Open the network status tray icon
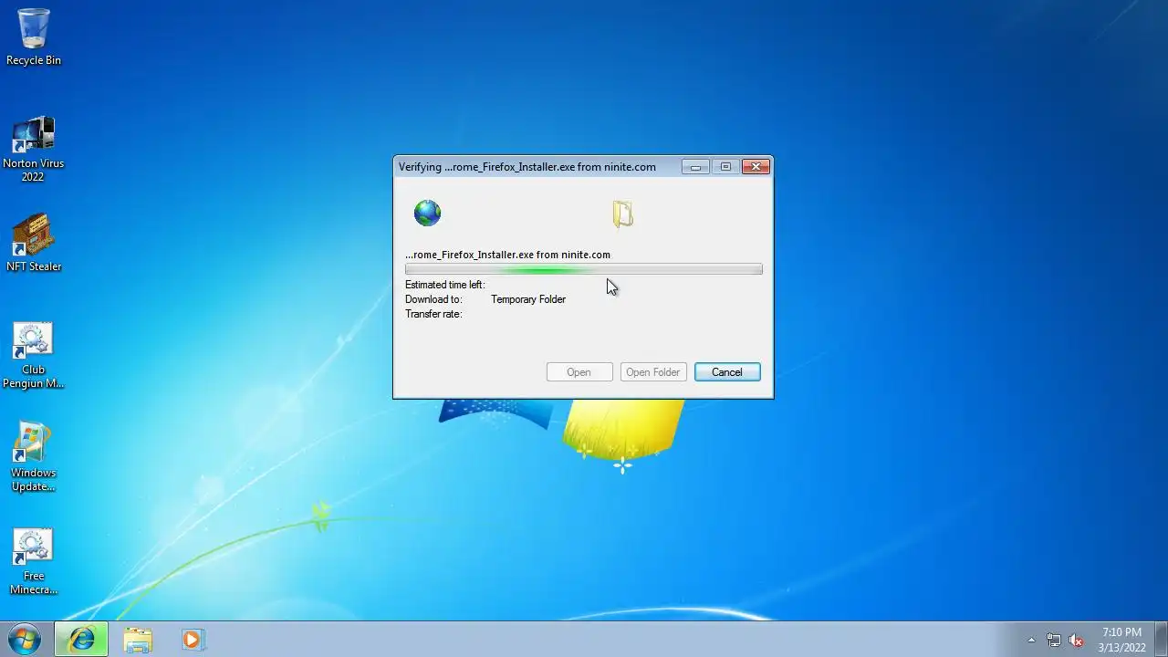Screen dimensions: 1168x657 (1054, 640)
